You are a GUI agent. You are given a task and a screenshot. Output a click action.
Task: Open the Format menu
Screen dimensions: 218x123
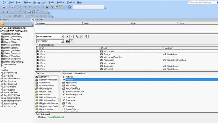[x=27, y=2]
